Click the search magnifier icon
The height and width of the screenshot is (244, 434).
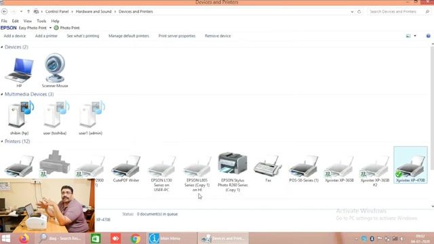coord(427,12)
